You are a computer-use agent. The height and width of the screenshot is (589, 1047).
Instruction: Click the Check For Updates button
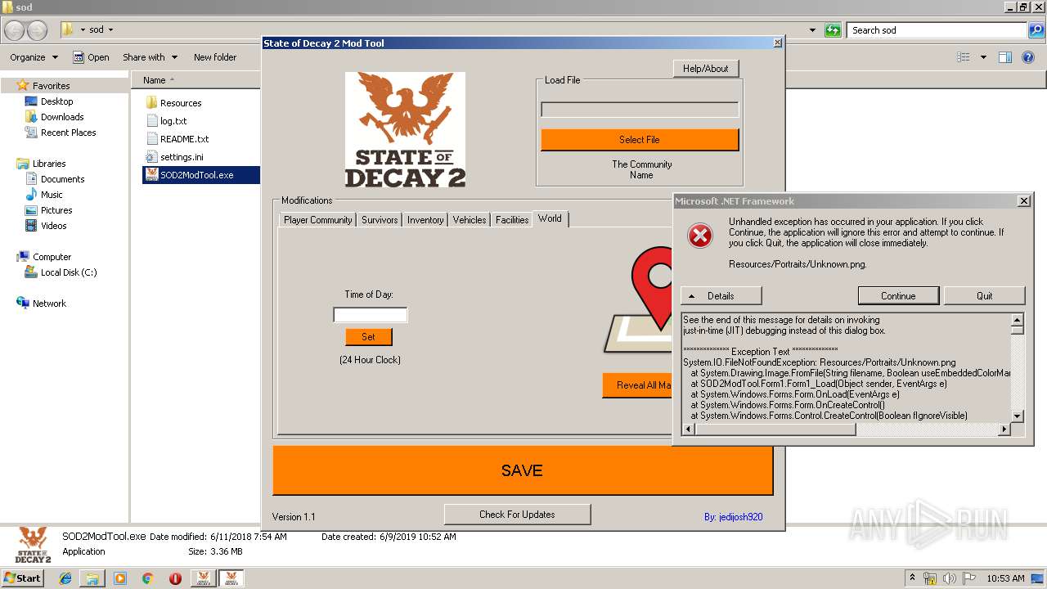[x=517, y=515]
